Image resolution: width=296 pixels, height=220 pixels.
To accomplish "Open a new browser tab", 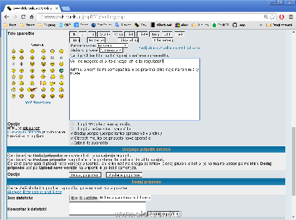I will point(66,8).
